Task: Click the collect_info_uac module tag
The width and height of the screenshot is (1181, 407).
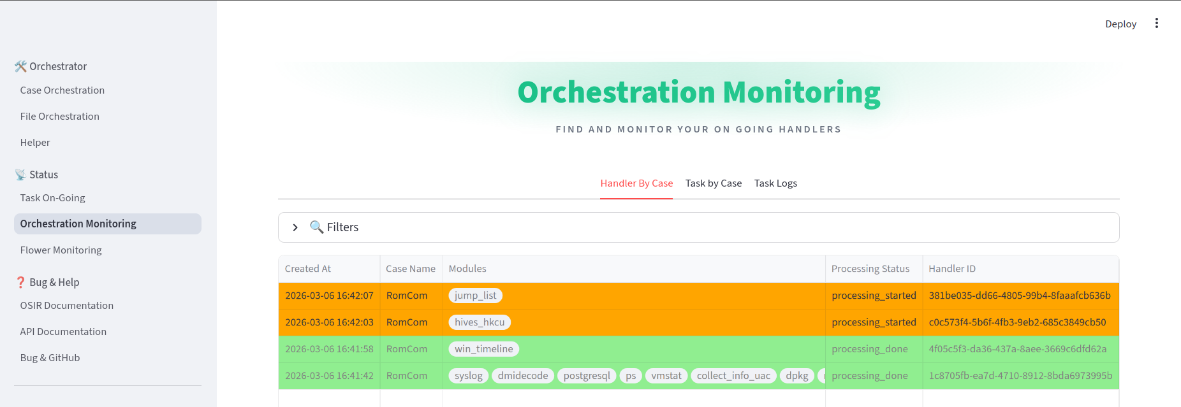Action: 733,376
